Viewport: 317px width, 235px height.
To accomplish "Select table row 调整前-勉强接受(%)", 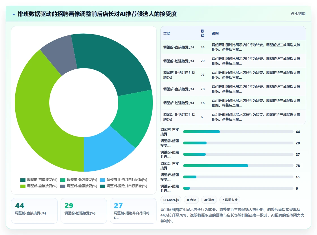I will coord(233,61).
